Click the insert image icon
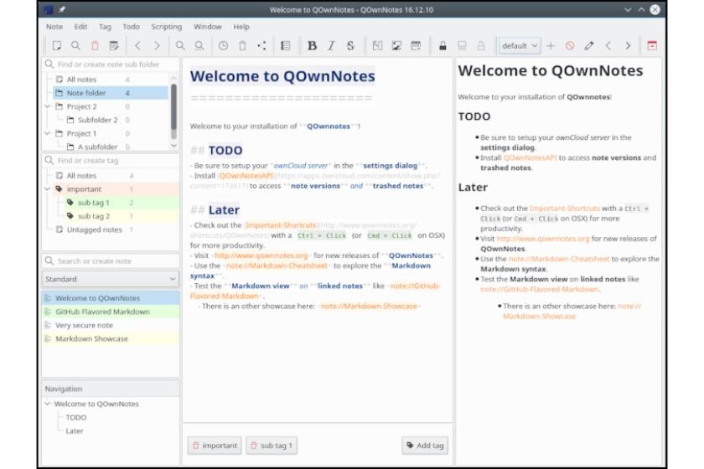704x469 pixels. [x=396, y=45]
